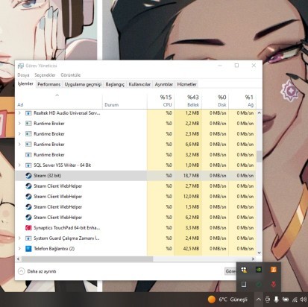Sort processes by Bellek column header
This screenshot has height=307, width=308.
coord(188,101)
